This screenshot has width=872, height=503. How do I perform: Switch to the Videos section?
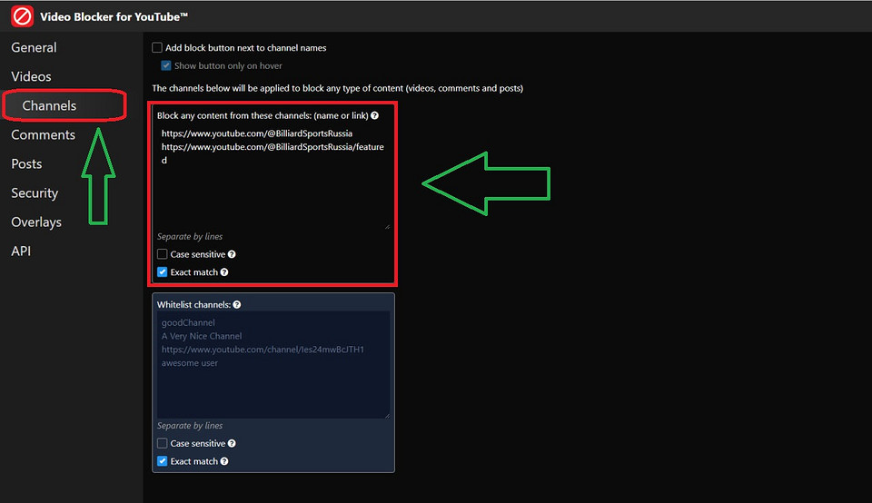click(31, 77)
